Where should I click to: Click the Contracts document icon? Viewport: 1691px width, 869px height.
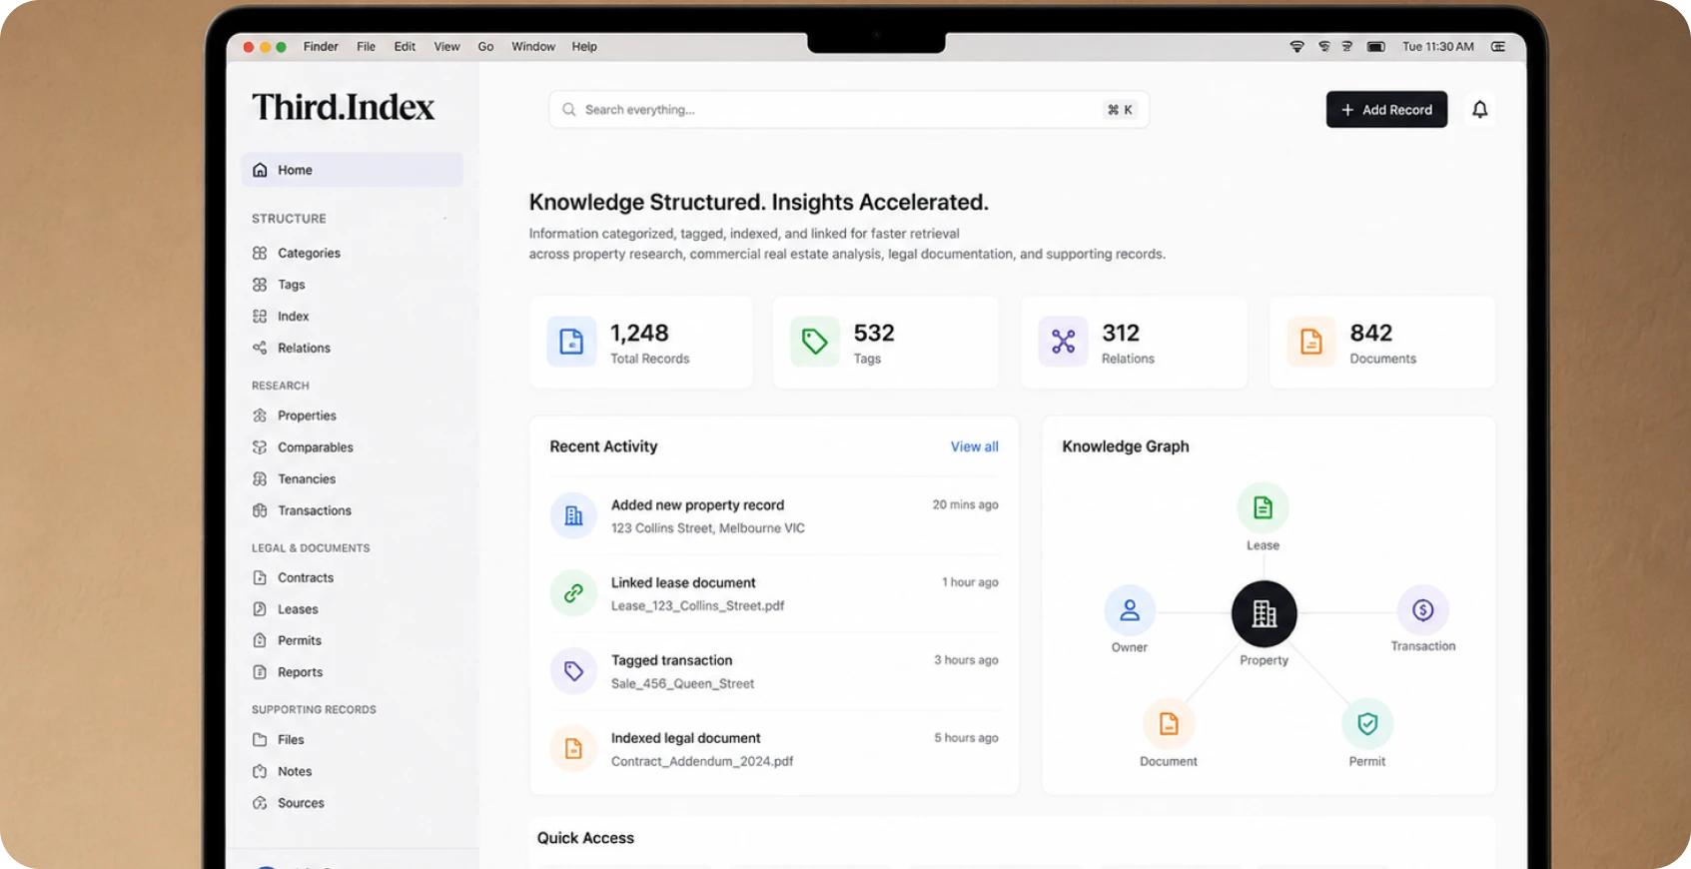260,577
